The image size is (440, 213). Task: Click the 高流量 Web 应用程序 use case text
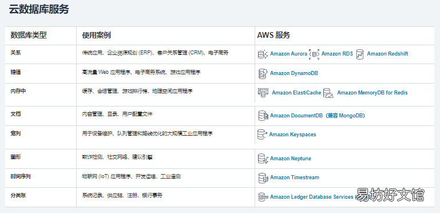[141, 72]
